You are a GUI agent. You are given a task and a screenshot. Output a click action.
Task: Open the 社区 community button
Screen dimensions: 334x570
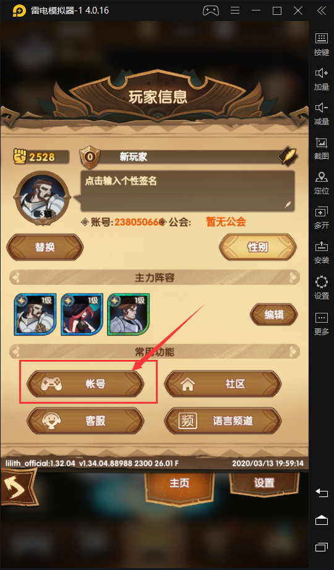(x=223, y=383)
